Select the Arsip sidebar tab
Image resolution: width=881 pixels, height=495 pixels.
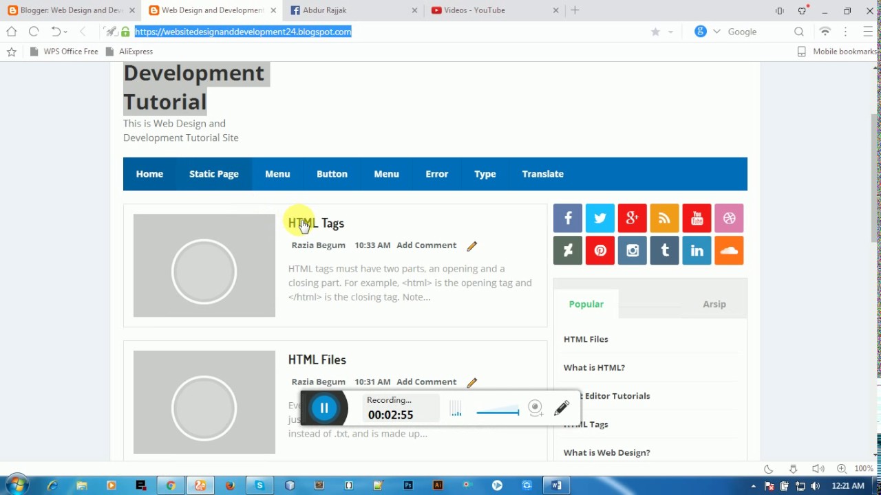[x=714, y=304]
